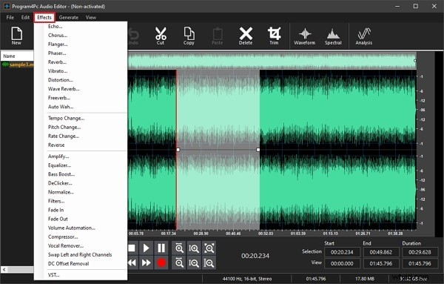Click the New file icon
Image resolution: width=444 pixels, height=284 pixels.
pos(16,36)
